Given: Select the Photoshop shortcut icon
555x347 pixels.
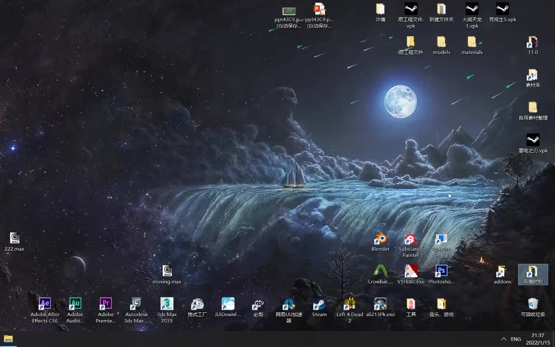Looking at the screenshot, I should click(x=441, y=274).
